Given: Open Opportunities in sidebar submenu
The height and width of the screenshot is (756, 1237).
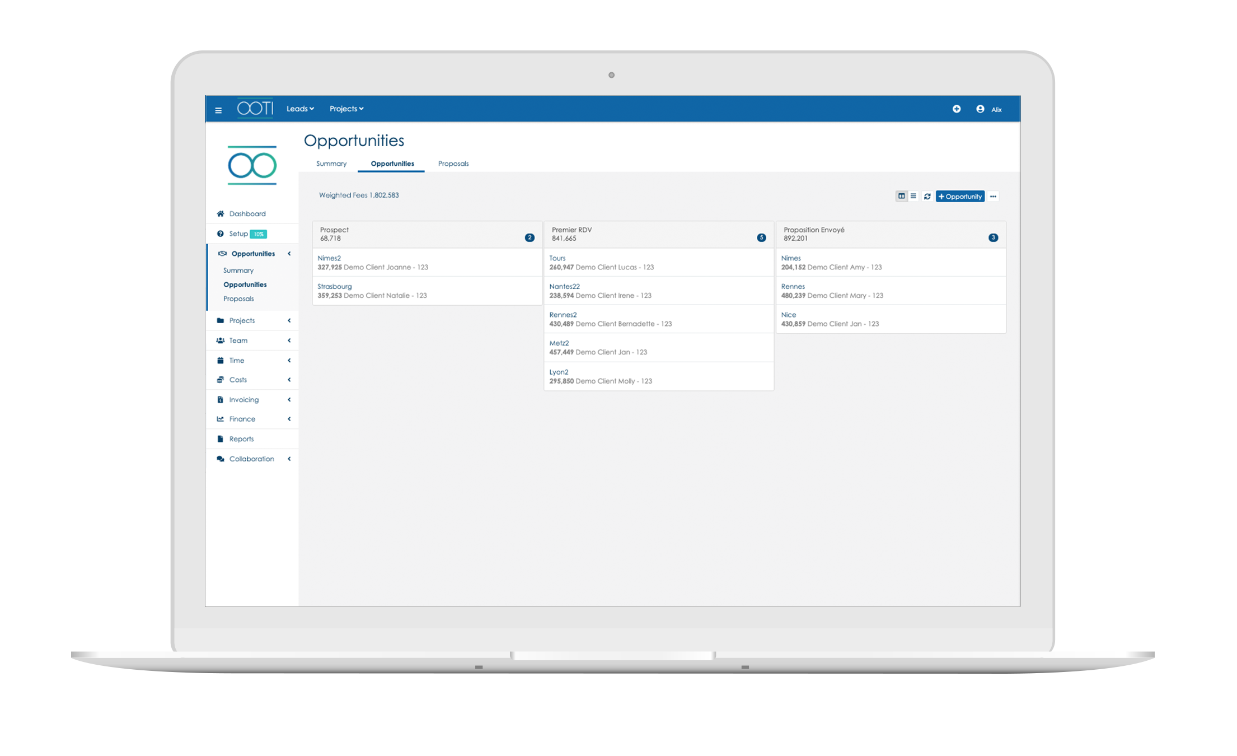Looking at the screenshot, I should [245, 284].
